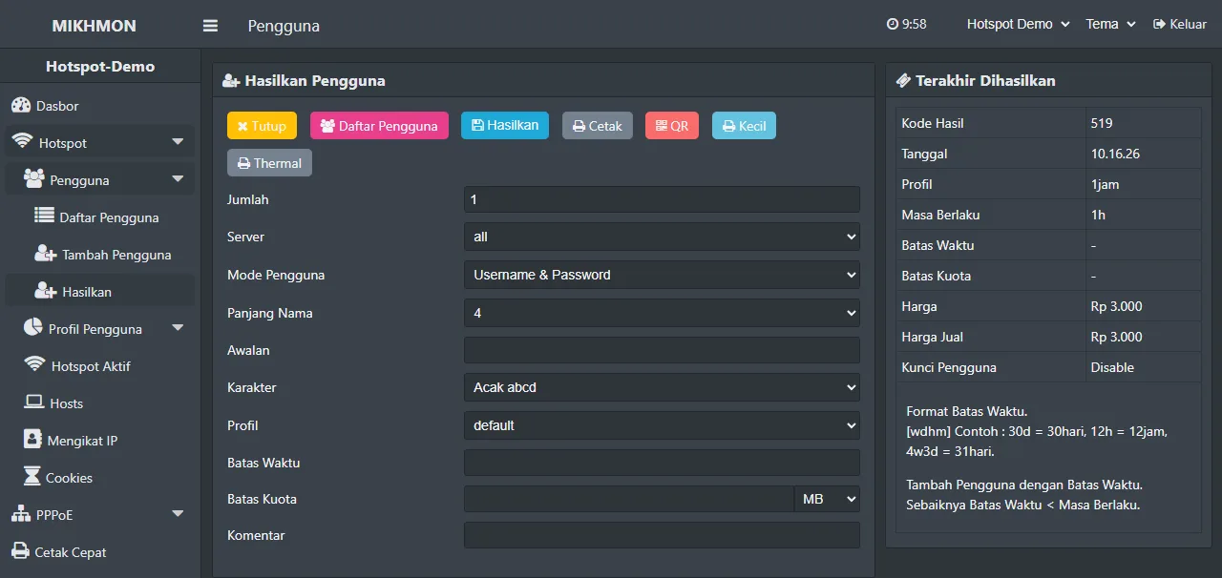The width and height of the screenshot is (1222, 578).
Task: Click the Awalan input field
Action: [662, 350]
